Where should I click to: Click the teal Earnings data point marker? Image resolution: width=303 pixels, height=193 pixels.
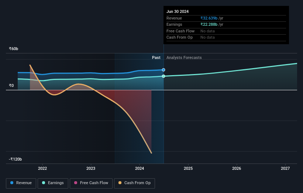(x=163, y=76)
